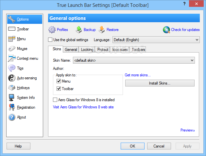Select the Context menu label in sidebar
This screenshot has height=156, width=206.
click(x=27, y=58)
